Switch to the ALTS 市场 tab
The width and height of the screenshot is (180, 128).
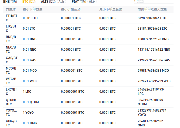pos(48,2)
